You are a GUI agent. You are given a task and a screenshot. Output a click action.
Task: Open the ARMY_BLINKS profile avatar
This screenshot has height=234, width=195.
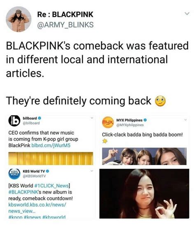(19, 19)
